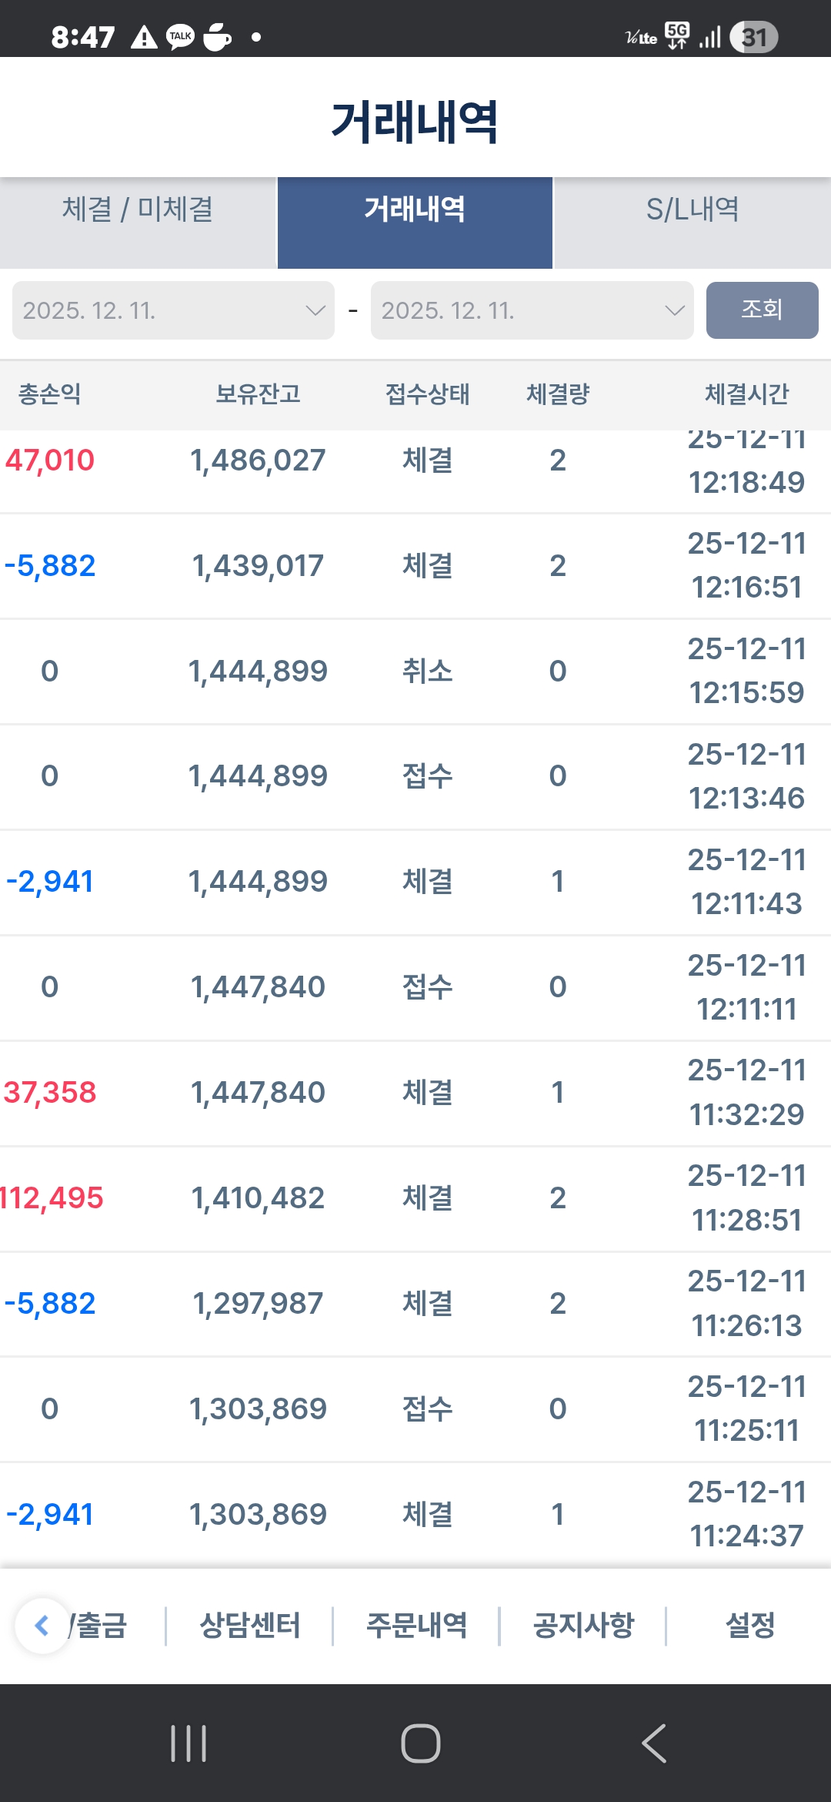Open the end date dropdown 2025. 12. 11.
Image resolution: width=831 pixels, height=1802 pixels.
click(x=532, y=310)
